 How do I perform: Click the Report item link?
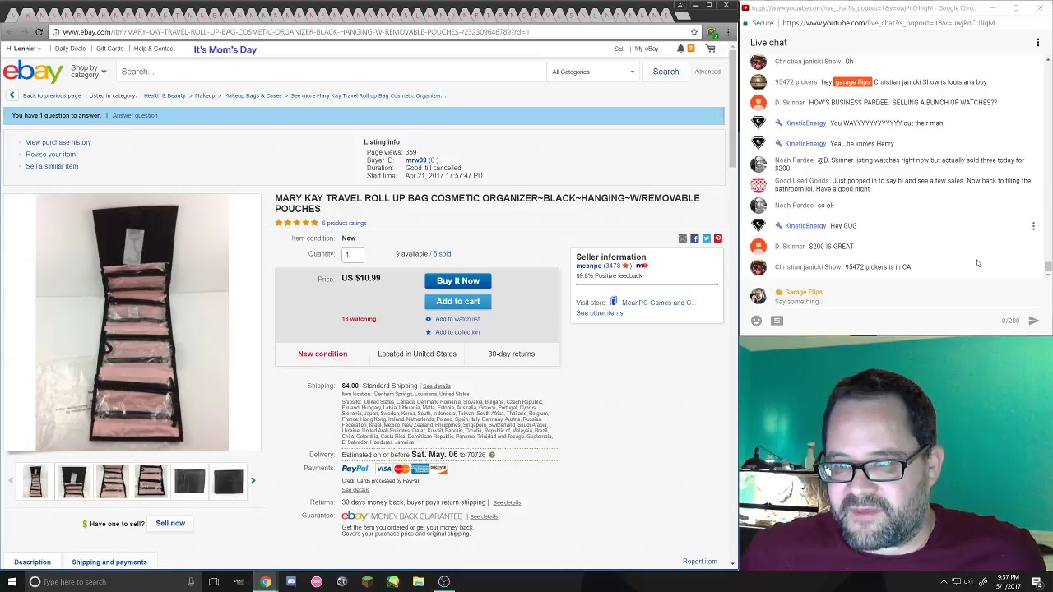[x=700, y=562]
